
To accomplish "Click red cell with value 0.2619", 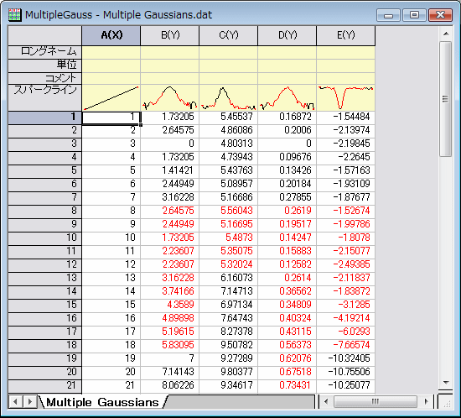I will (287, 211).
